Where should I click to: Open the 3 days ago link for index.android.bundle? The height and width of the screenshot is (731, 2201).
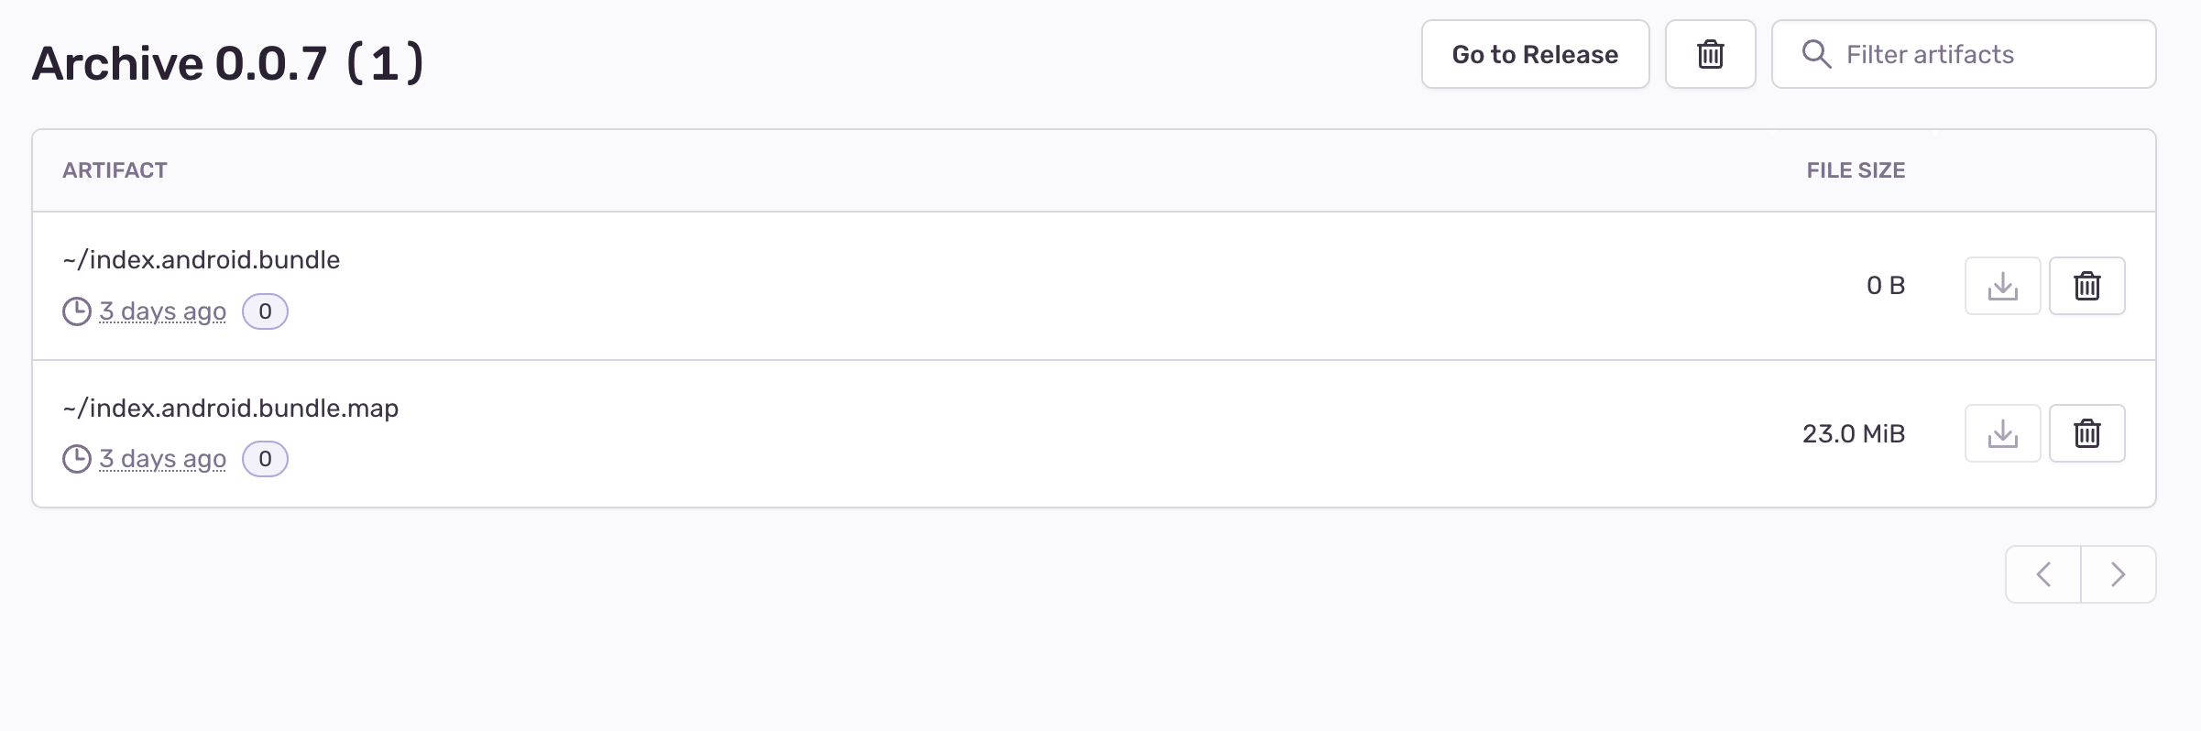click(163, 311)
